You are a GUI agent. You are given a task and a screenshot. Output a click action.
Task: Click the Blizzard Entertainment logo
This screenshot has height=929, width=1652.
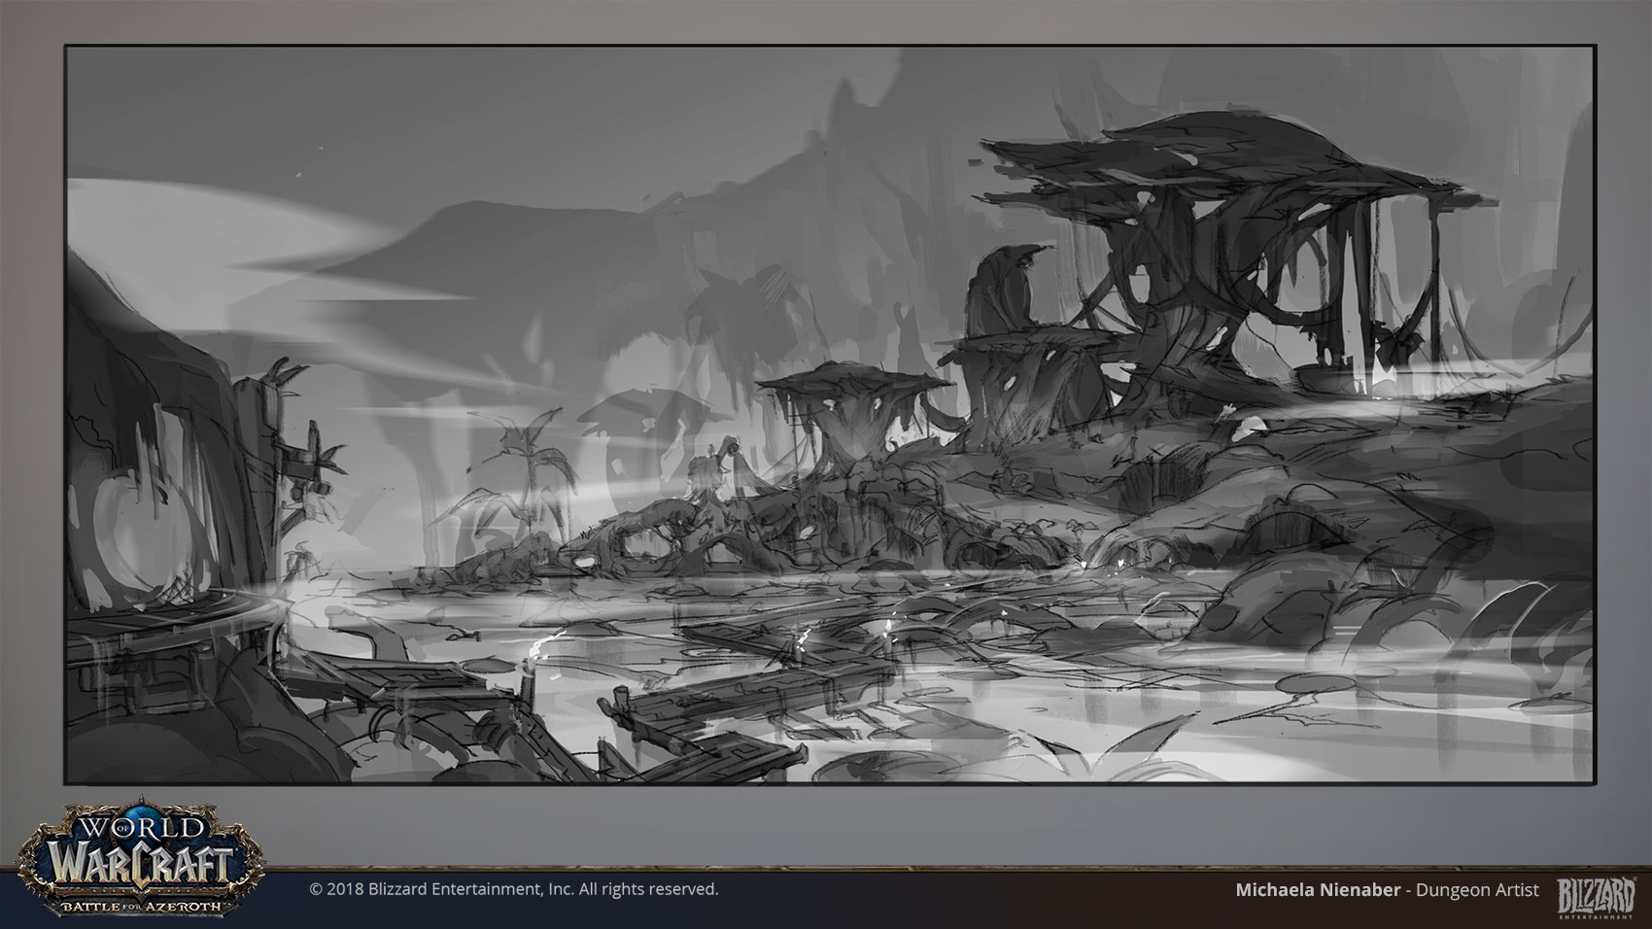[1596, 896]
